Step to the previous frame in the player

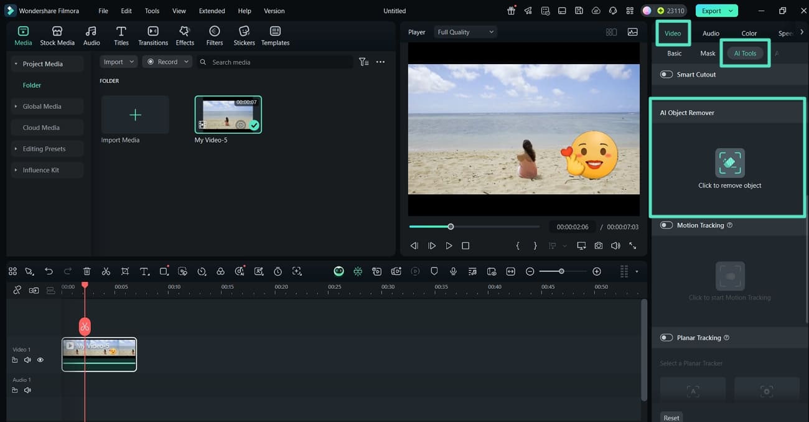tap(414, 246)
